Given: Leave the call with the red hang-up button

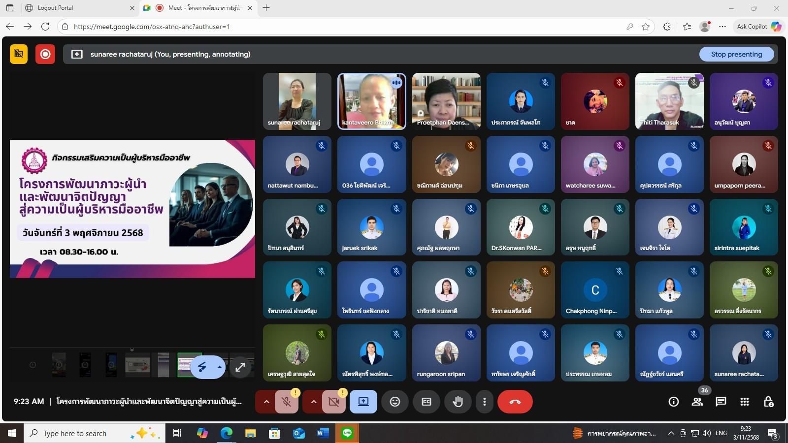Looking at the screenshot, I should point(515,402).
